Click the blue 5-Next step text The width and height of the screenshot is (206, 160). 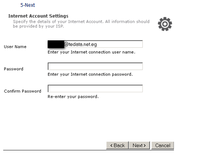pos(28,5)
